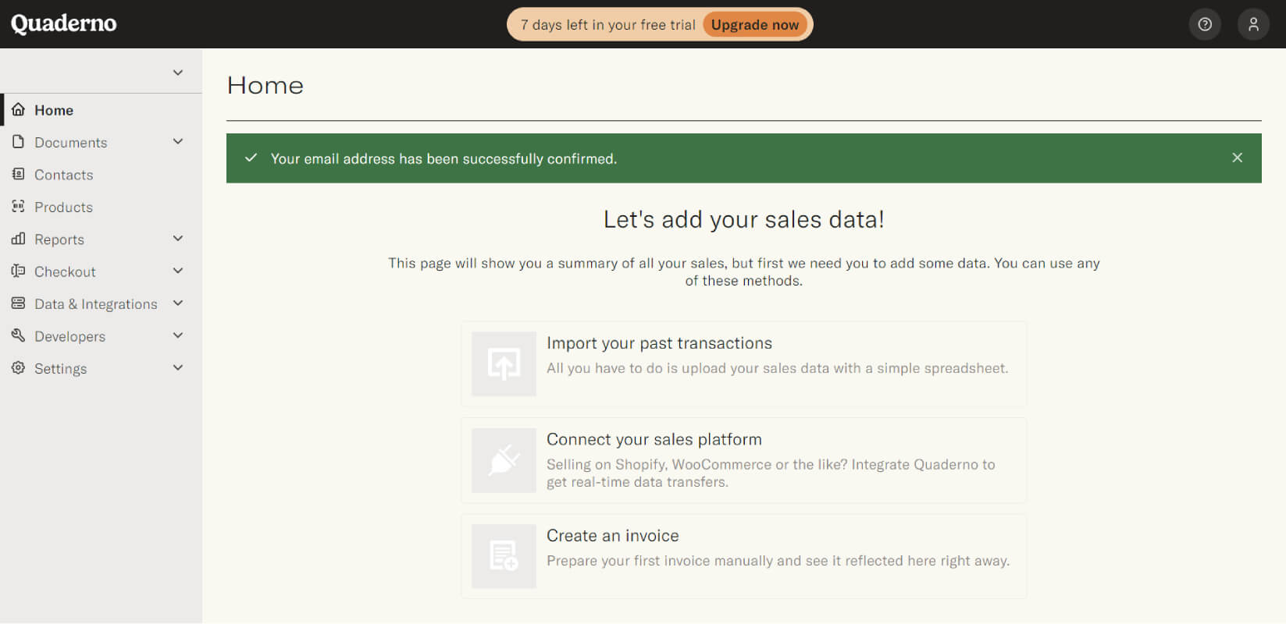Expand the Checkout submenu chevron
The height and width of the screenshot is (624, 1286).
(178, 271)
